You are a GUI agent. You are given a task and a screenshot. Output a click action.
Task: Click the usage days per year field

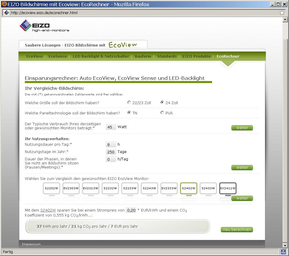pos(111,152)
